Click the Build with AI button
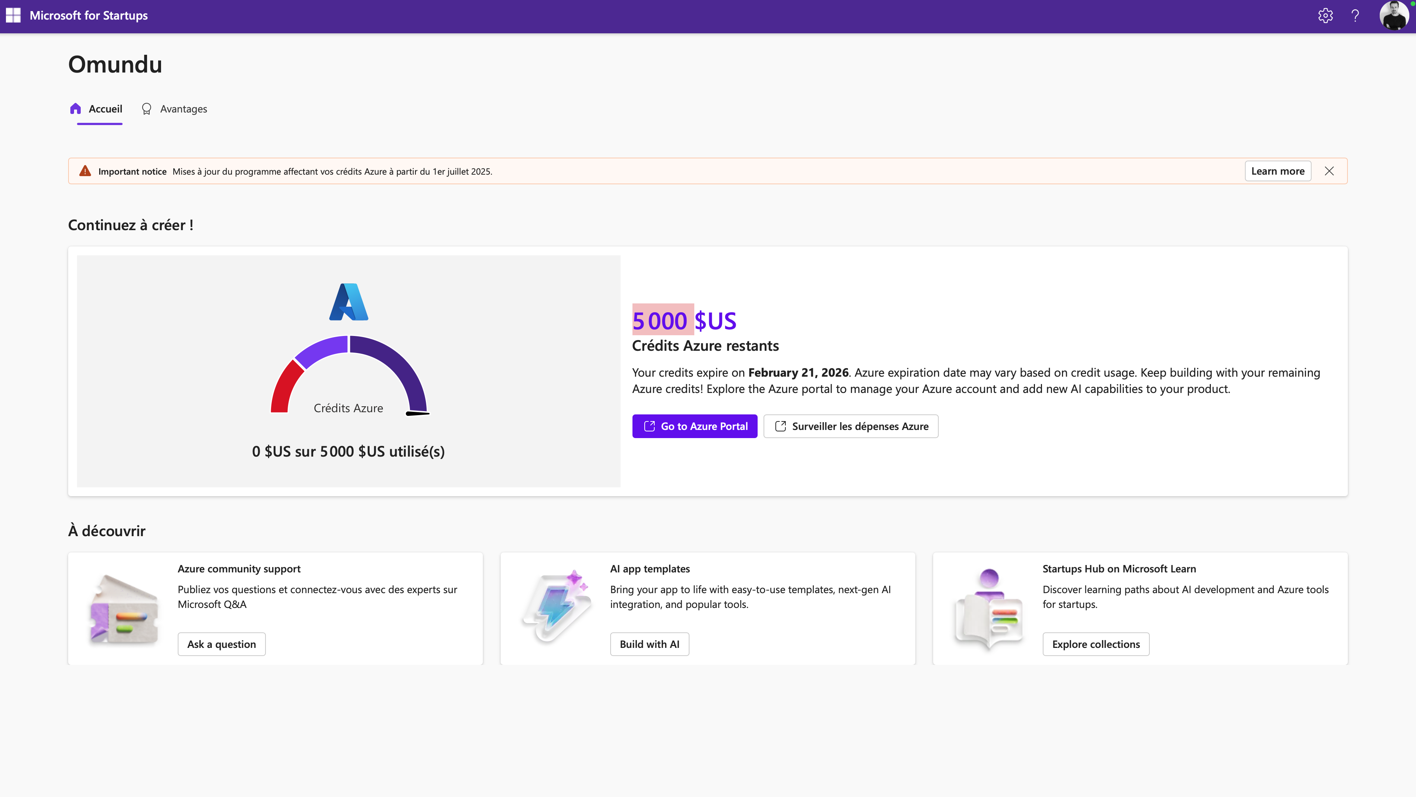 point(650,644)
